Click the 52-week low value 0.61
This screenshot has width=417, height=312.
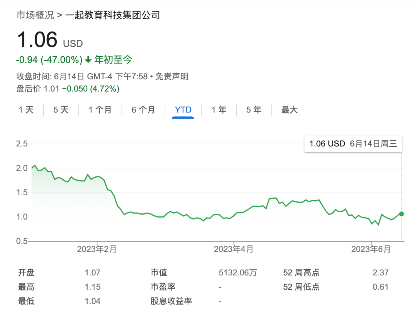click(x=381, y=287)
